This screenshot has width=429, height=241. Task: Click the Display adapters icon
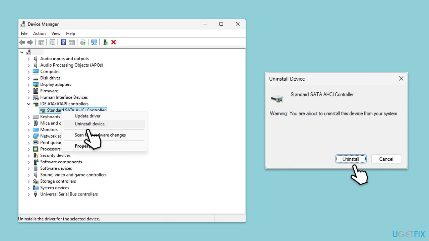pyautogui.click(x=36, y=84)
